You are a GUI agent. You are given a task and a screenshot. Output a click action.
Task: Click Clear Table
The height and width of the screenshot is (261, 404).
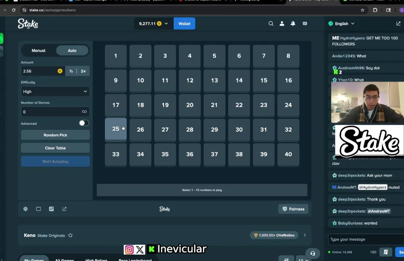55,148
